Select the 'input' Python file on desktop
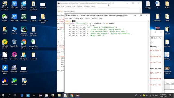The image size is (174, 98). [24, 81]
